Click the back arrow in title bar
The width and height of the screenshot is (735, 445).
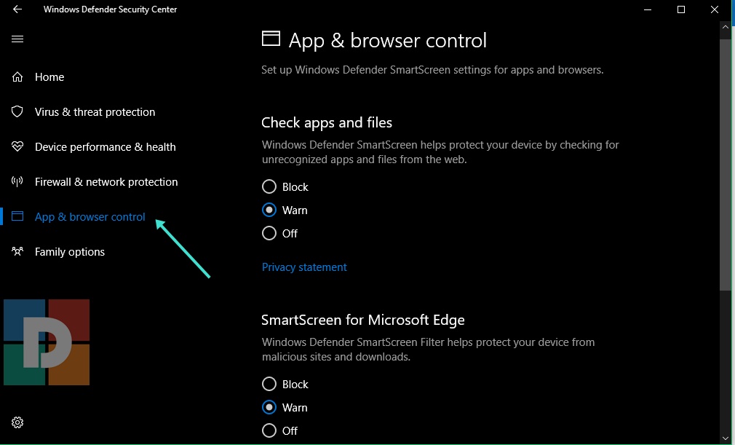tap(17, 9)
